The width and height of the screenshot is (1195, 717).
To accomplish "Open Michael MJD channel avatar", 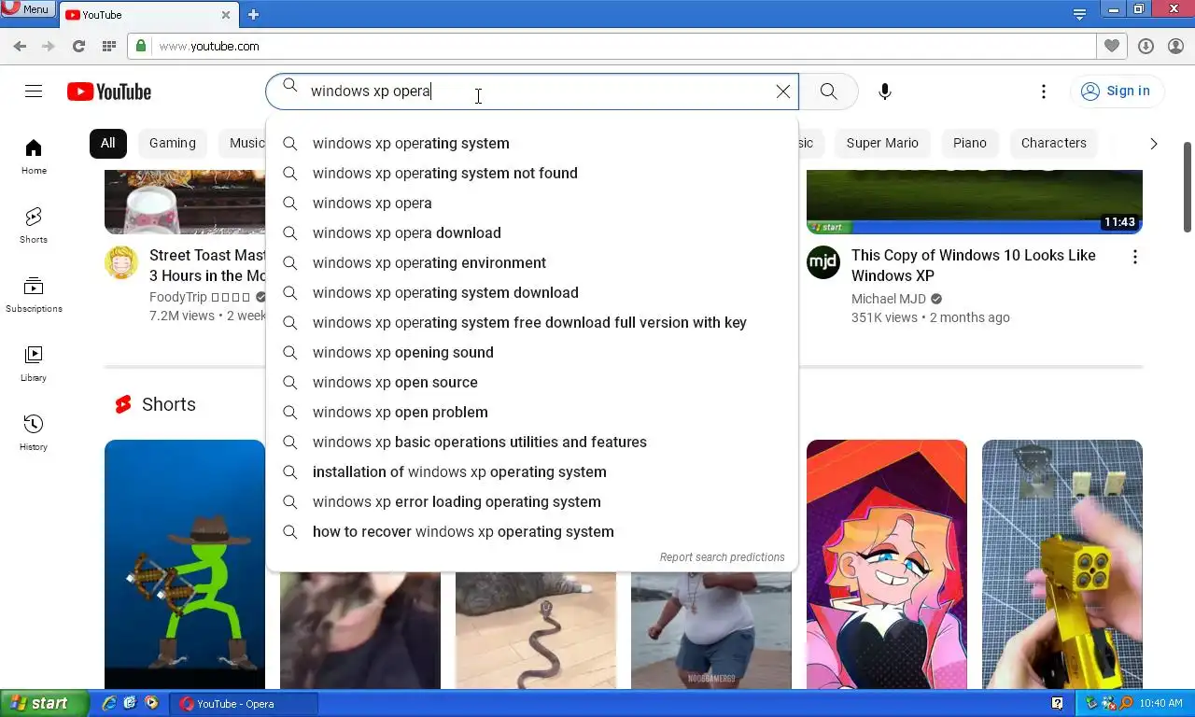I will 823,263.
